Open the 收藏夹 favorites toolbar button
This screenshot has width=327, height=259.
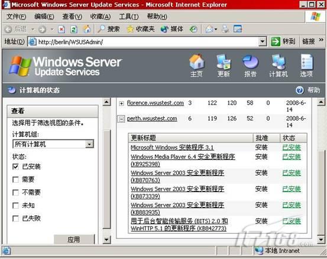(141, 29)
